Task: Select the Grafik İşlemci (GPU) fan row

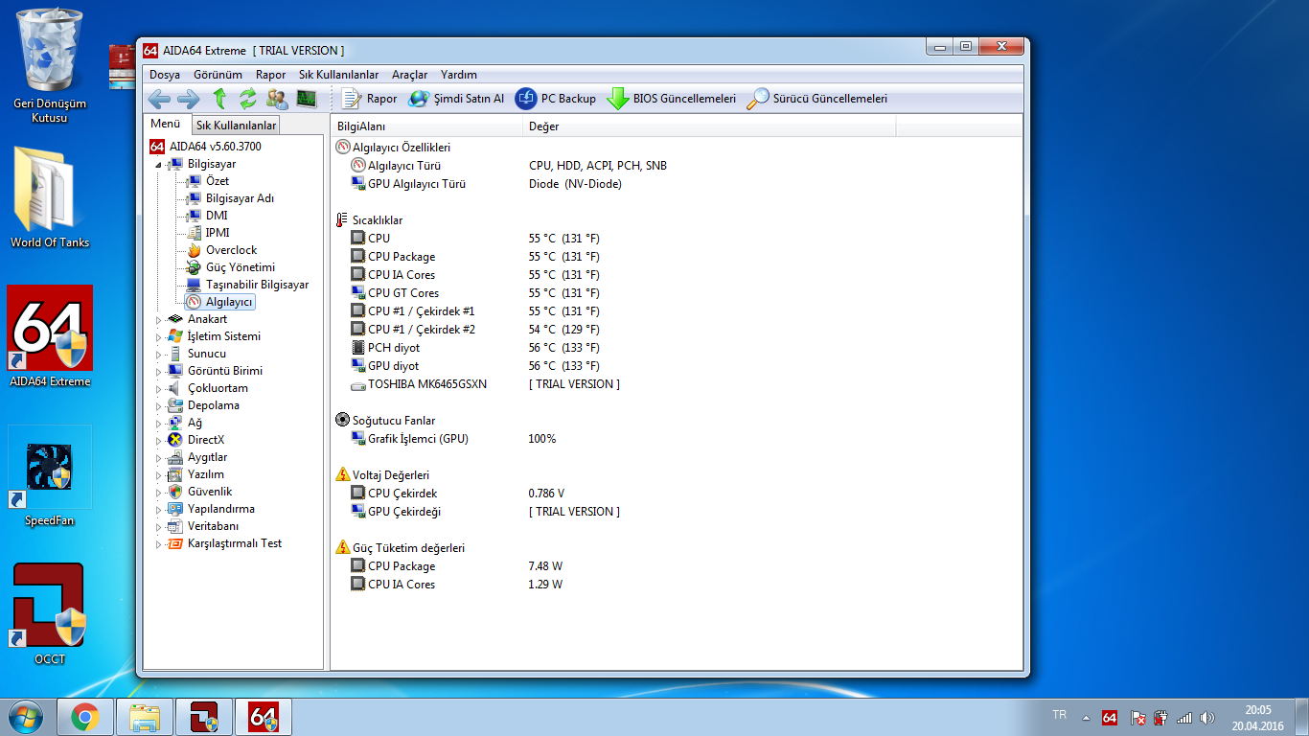Action: point(676,439)
